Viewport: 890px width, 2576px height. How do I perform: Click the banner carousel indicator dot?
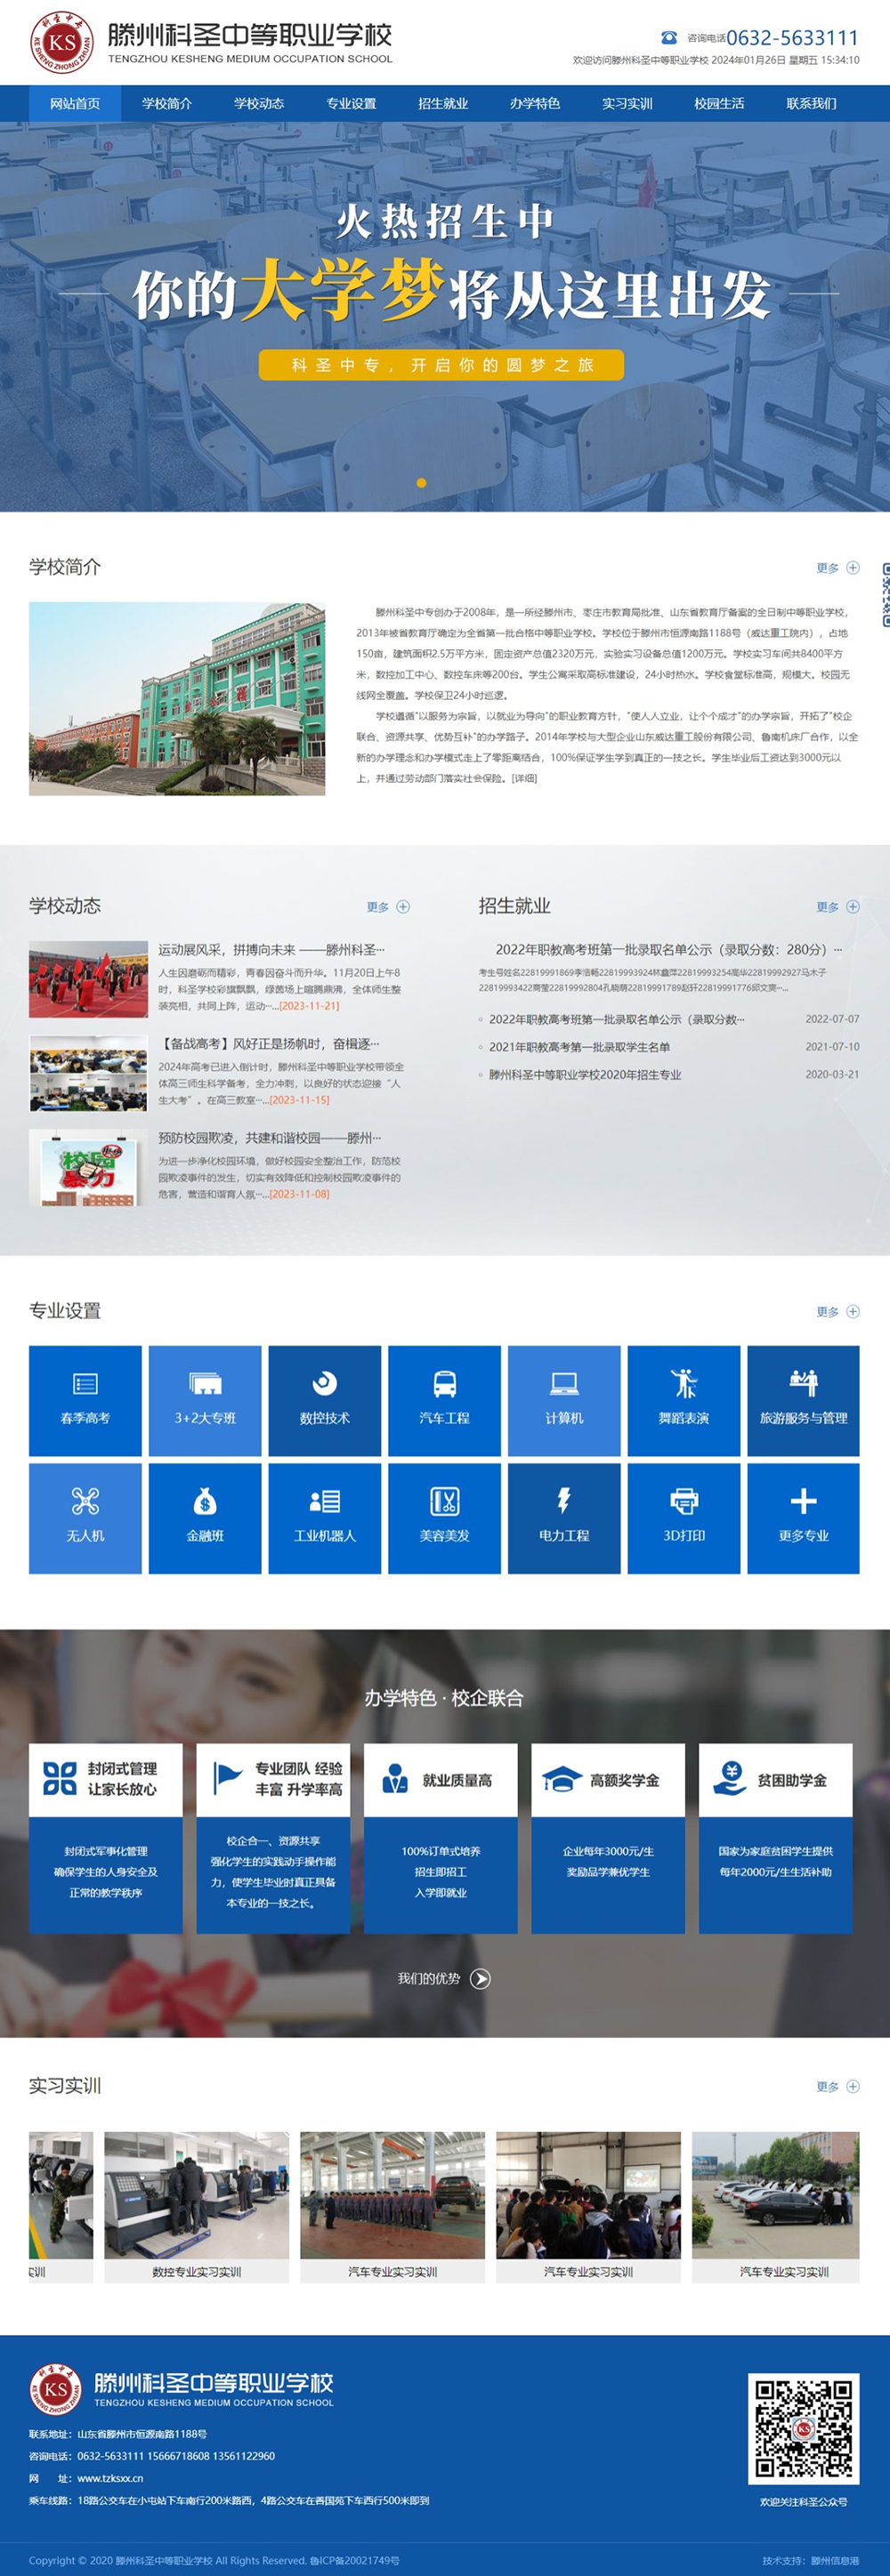click(x=421, y=483)
